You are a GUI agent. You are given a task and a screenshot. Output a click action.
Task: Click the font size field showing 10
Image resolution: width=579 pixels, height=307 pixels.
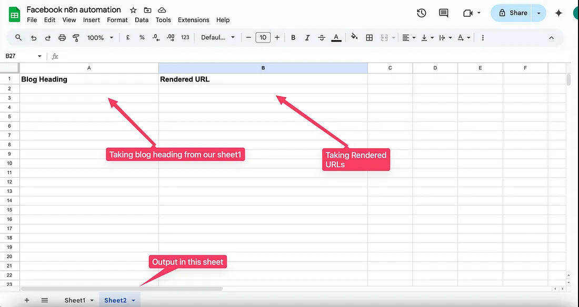click(x=263, y=37)
